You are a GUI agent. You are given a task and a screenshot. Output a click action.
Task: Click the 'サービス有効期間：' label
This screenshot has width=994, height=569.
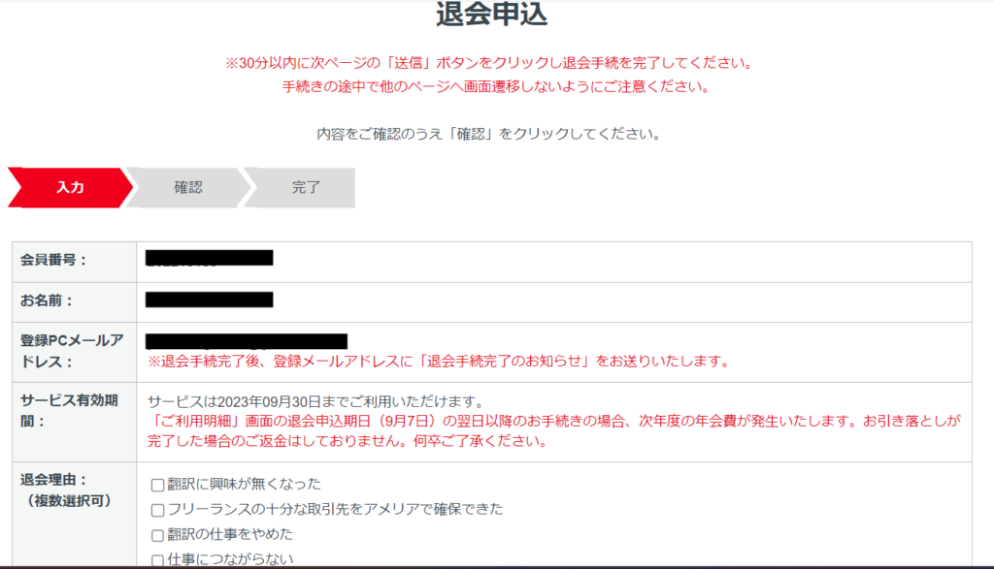(72, 410)
